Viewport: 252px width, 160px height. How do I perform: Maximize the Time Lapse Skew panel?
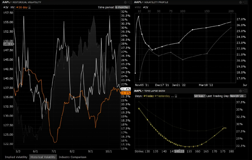(246, 91)
